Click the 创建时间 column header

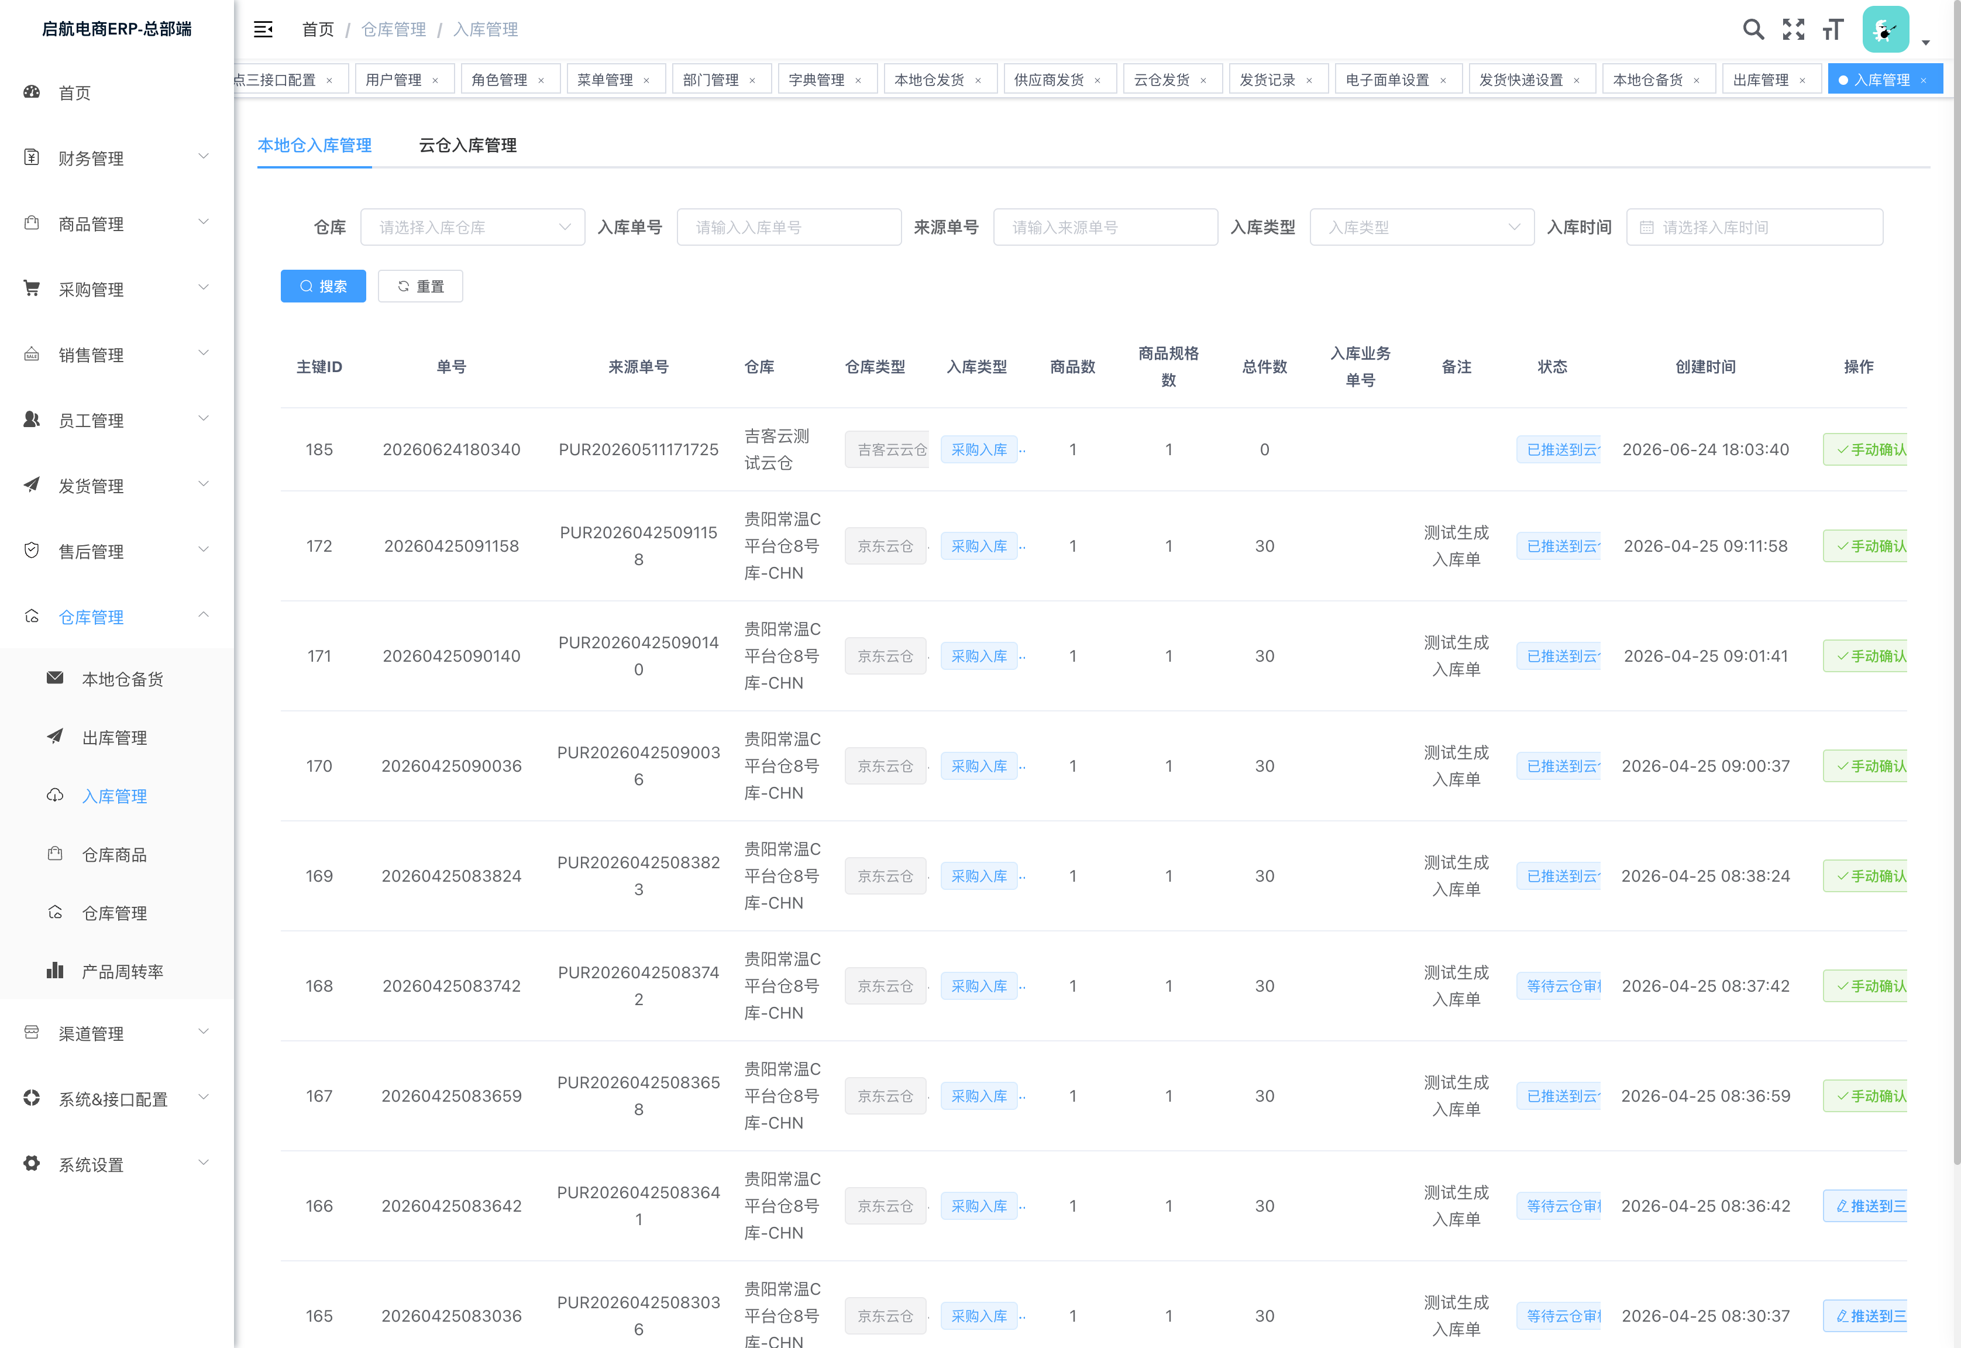[x=1705, y=367]
